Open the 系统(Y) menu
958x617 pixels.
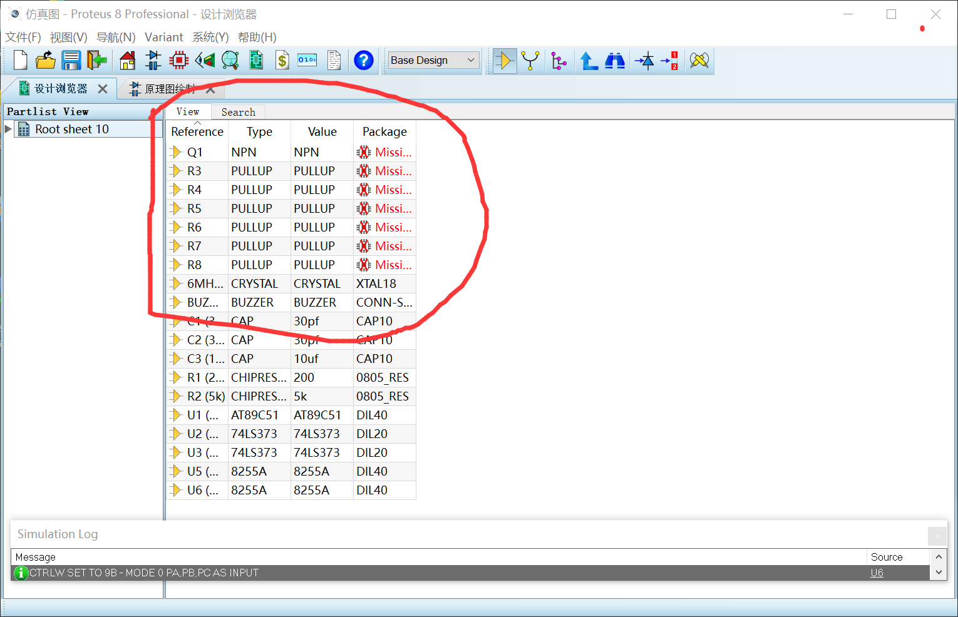pyautogui.click(x=210, y=37)
